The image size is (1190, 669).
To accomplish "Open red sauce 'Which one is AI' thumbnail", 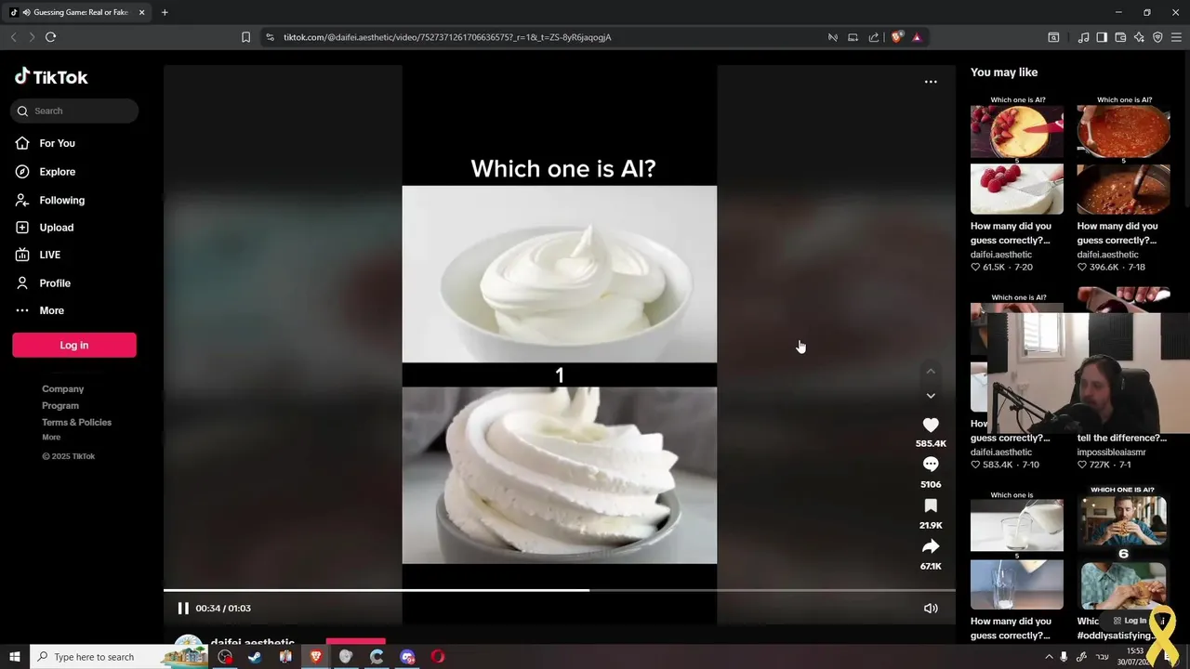I will [1123, 154].
